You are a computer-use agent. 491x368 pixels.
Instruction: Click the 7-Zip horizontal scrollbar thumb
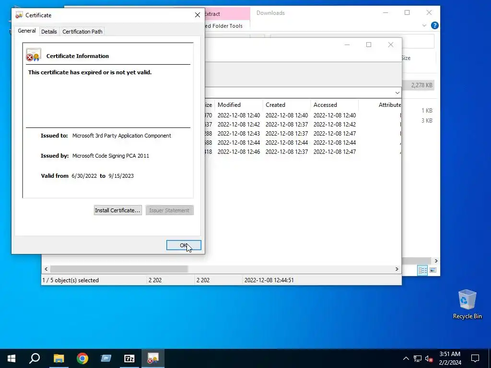pyautogui.click(x=119, y=269)
